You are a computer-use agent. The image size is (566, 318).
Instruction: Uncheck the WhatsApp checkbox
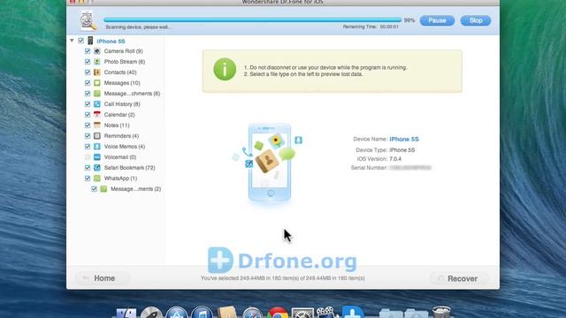88,178
